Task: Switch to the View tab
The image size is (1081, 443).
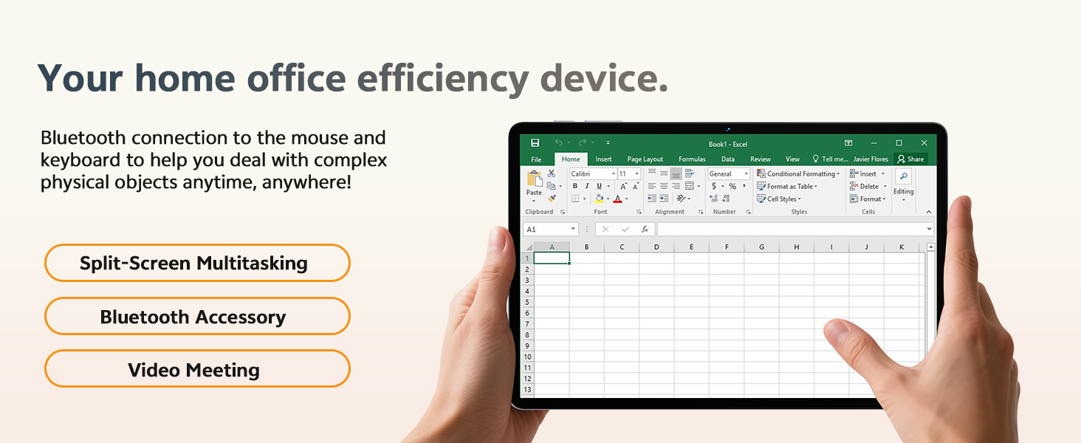Action: pyautogui.click(x=792, y=159)
